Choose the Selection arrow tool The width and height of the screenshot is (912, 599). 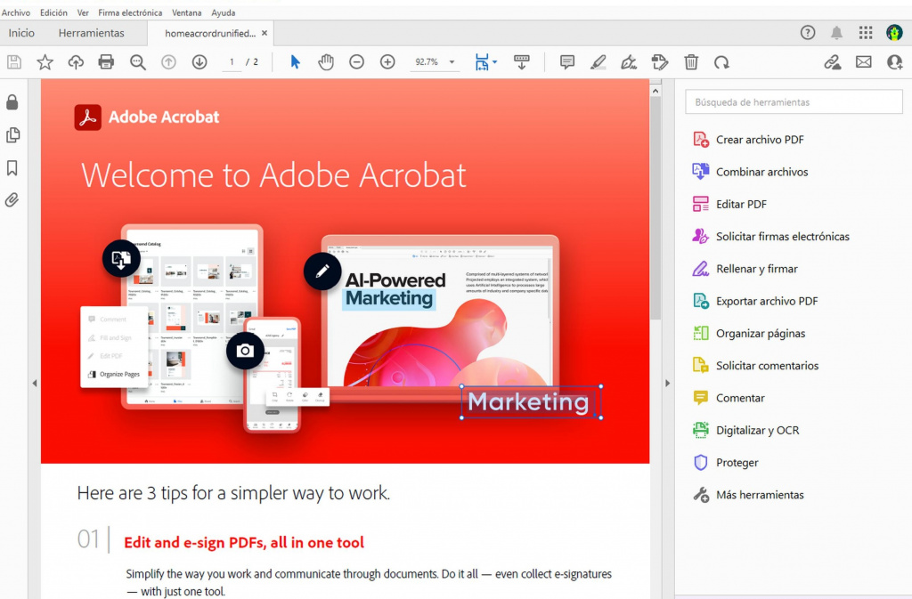point(295,61)
